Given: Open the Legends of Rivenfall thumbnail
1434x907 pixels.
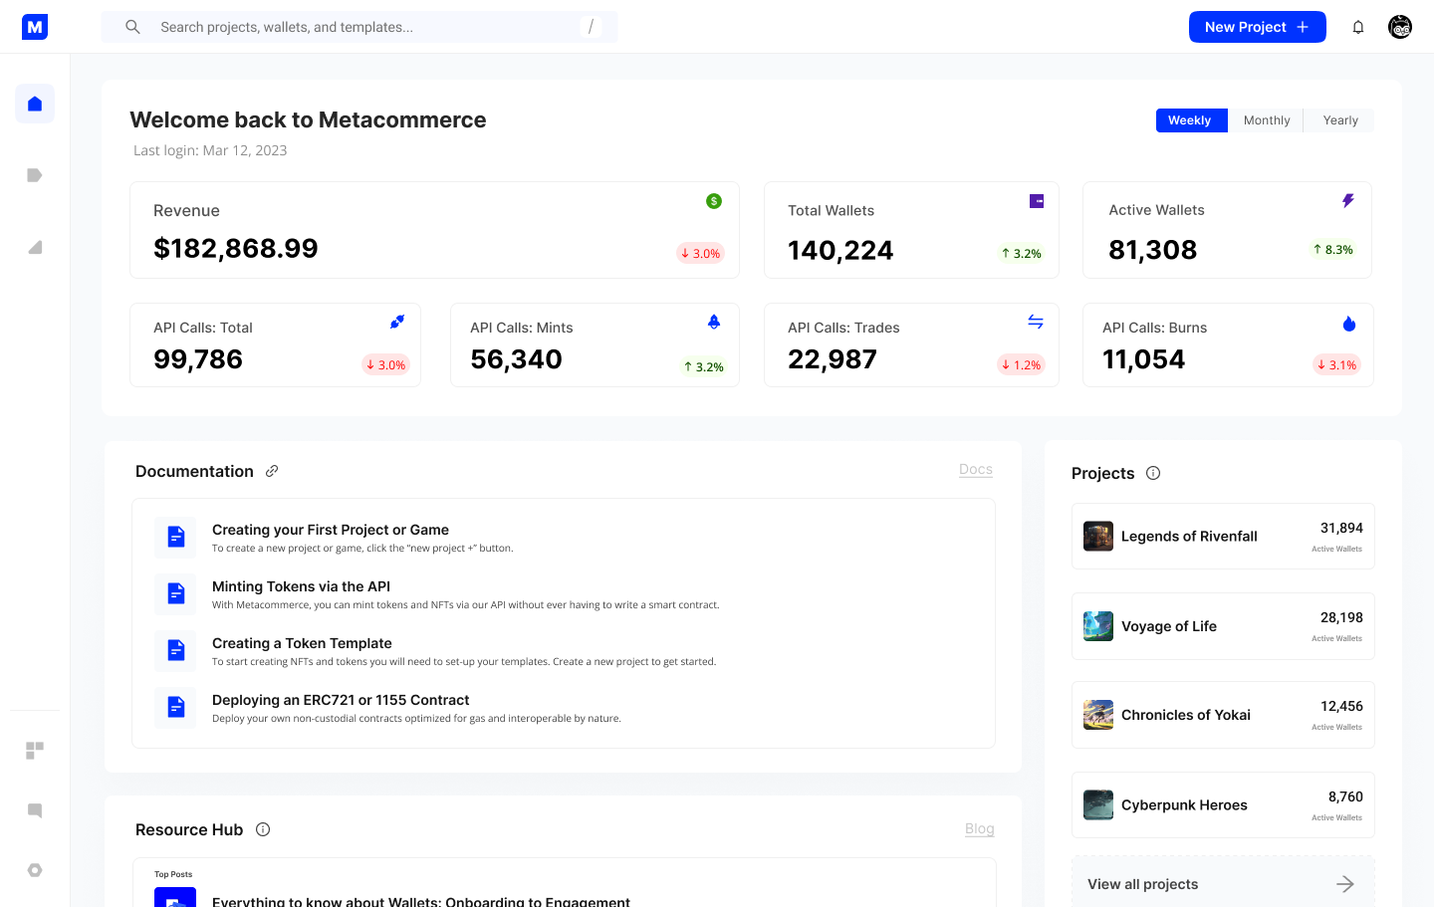Looking at the screenshot, I should (1098, 537).
